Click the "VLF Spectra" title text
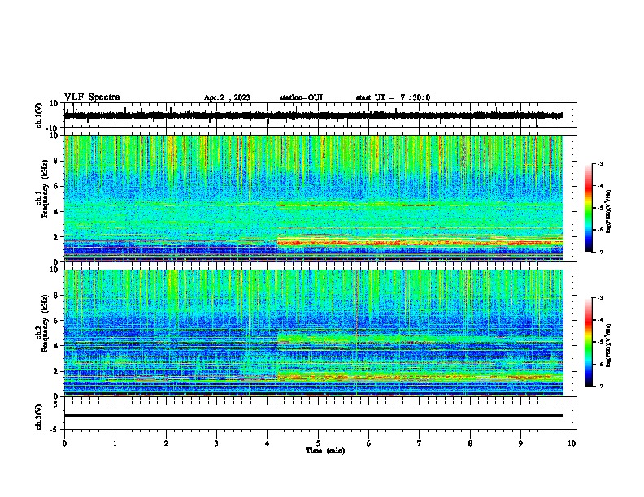 coord(92,97)
